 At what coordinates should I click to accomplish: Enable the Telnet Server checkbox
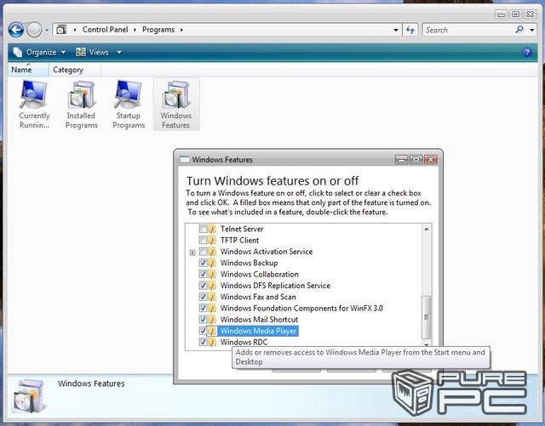(203, 229)
